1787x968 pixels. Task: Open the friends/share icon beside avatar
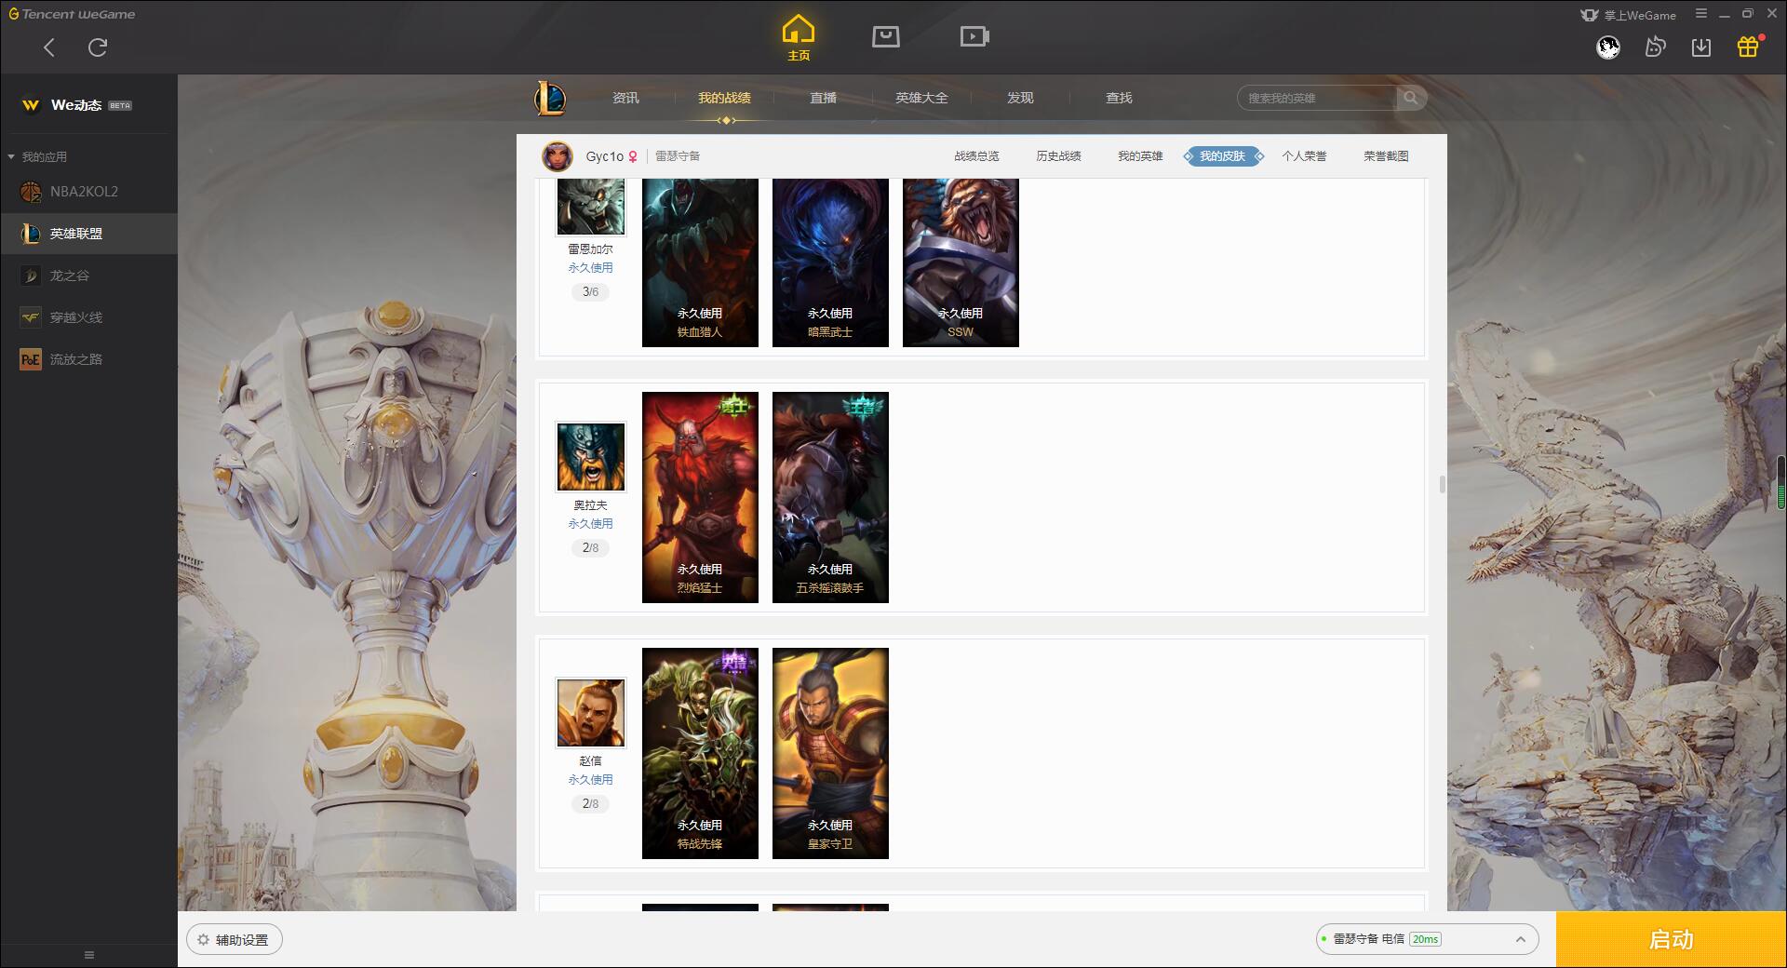[1655, 47]
